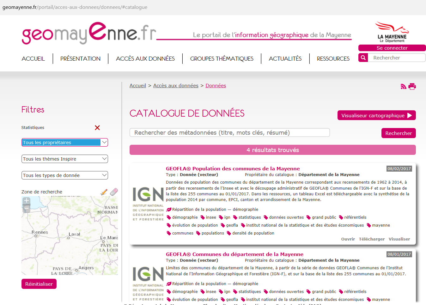The image size is (426, 305).
Task: Click Réinitialiser to reset filters
Action: pos(39,284)
